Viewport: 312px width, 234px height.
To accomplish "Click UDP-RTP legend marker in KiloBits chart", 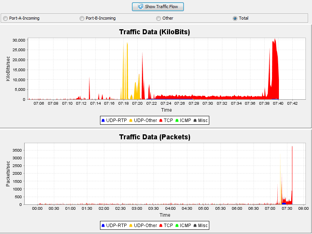I will (103, 120).
